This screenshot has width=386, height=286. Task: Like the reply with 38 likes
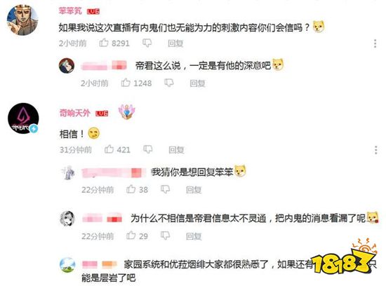131,189
